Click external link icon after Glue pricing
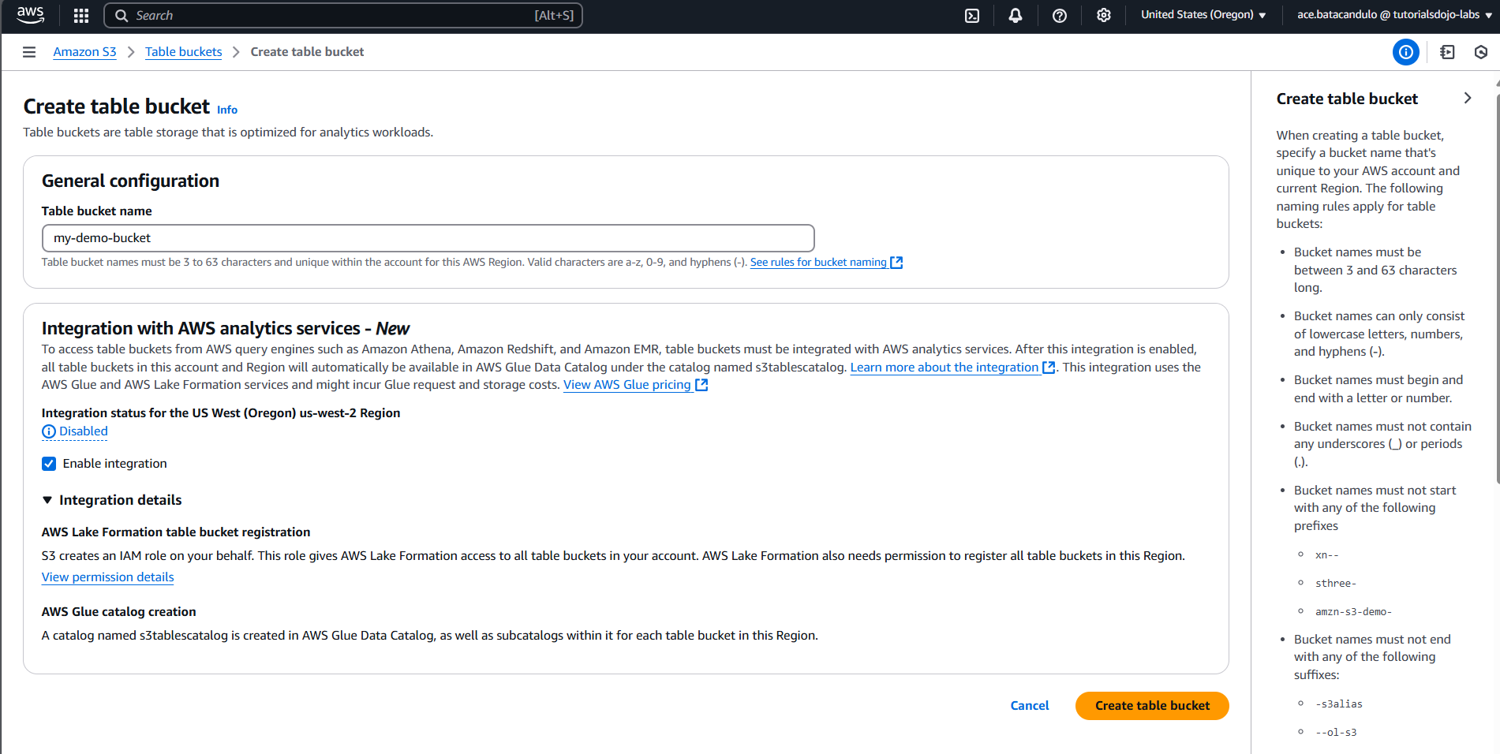Screen dimensions: 1500x754 701,385
